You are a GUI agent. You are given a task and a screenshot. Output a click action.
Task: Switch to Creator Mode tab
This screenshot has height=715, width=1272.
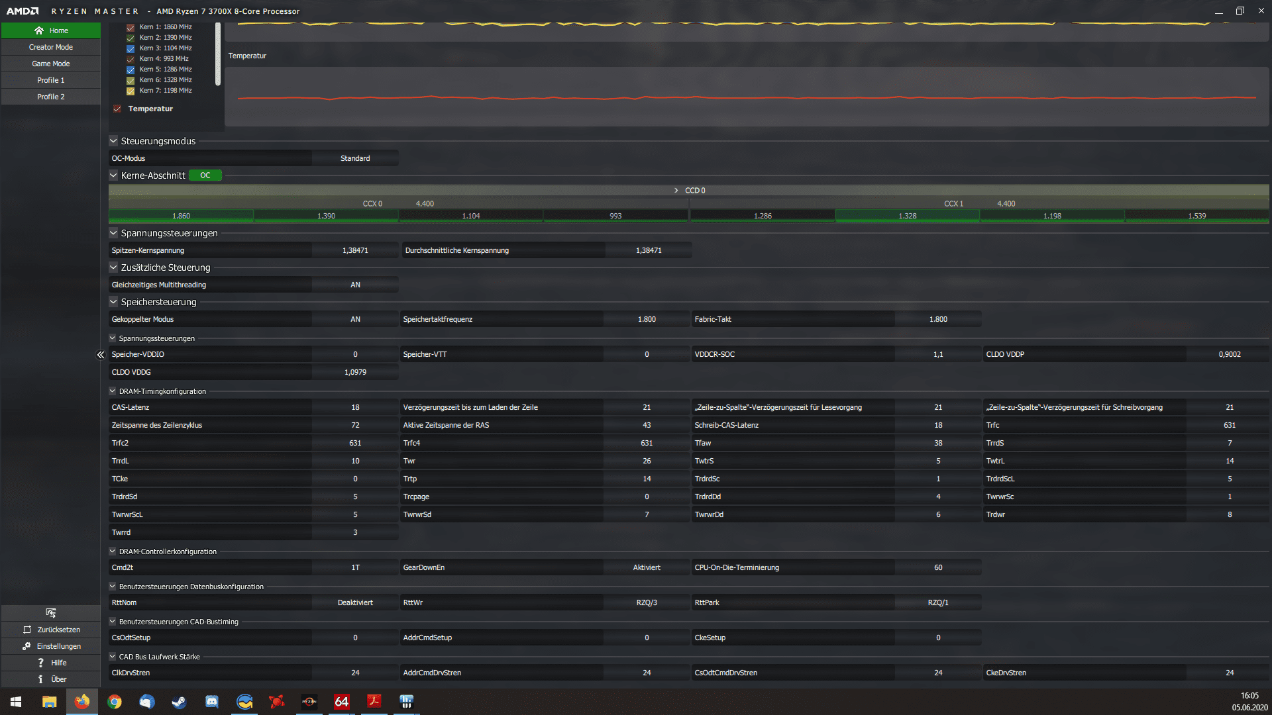pos(51,47)
